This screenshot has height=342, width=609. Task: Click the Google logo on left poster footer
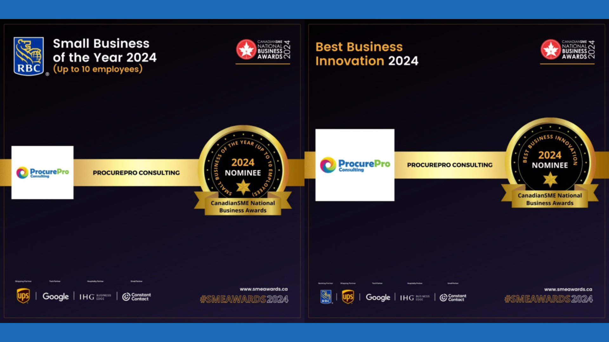(56, 297)
